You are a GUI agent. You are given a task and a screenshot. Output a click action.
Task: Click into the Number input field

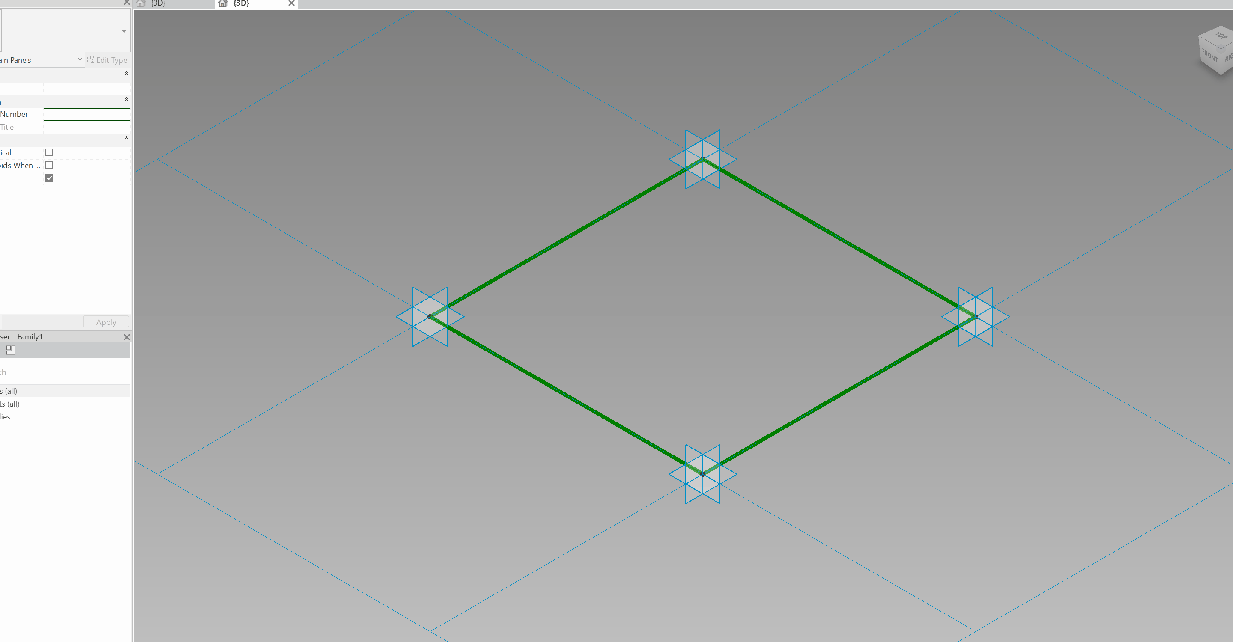87,114
